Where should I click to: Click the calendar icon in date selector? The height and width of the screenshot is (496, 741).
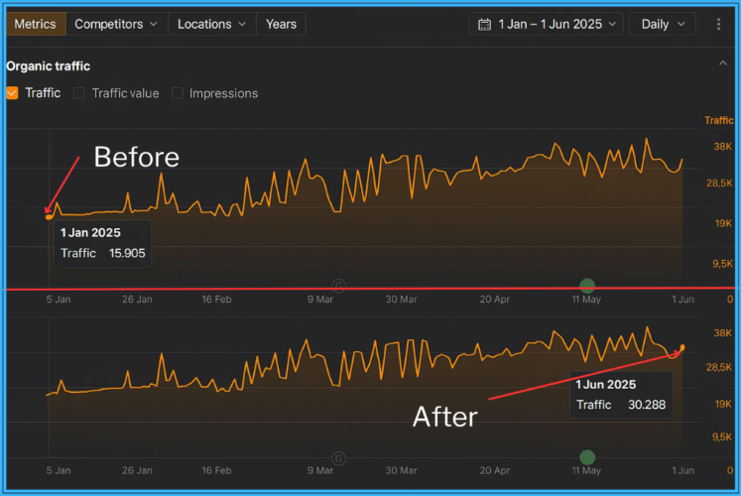pyautogui.click(x=484, y=24)
